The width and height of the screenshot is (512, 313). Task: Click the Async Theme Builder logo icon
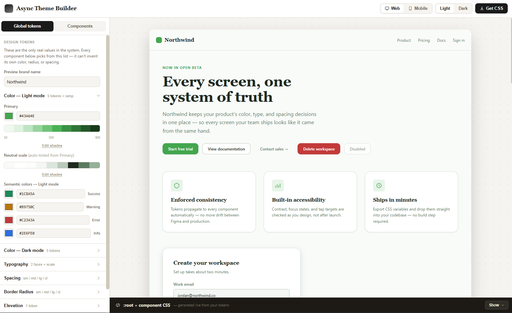tap(9, 9)
